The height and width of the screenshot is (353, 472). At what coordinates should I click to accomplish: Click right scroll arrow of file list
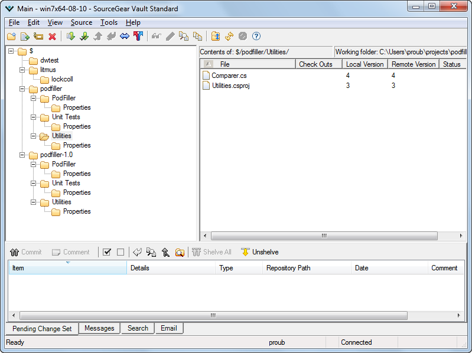coord(461,236)
